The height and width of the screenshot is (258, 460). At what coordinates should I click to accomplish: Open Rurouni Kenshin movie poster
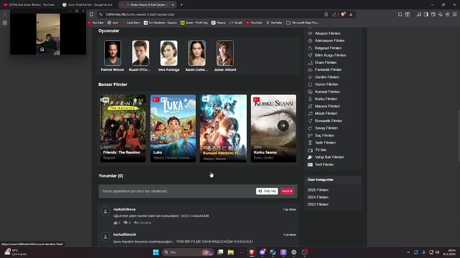click(x=223, y=128)
